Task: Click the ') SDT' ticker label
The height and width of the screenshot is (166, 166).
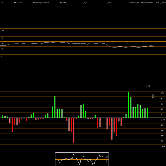Action: click(x=109, y=3)
